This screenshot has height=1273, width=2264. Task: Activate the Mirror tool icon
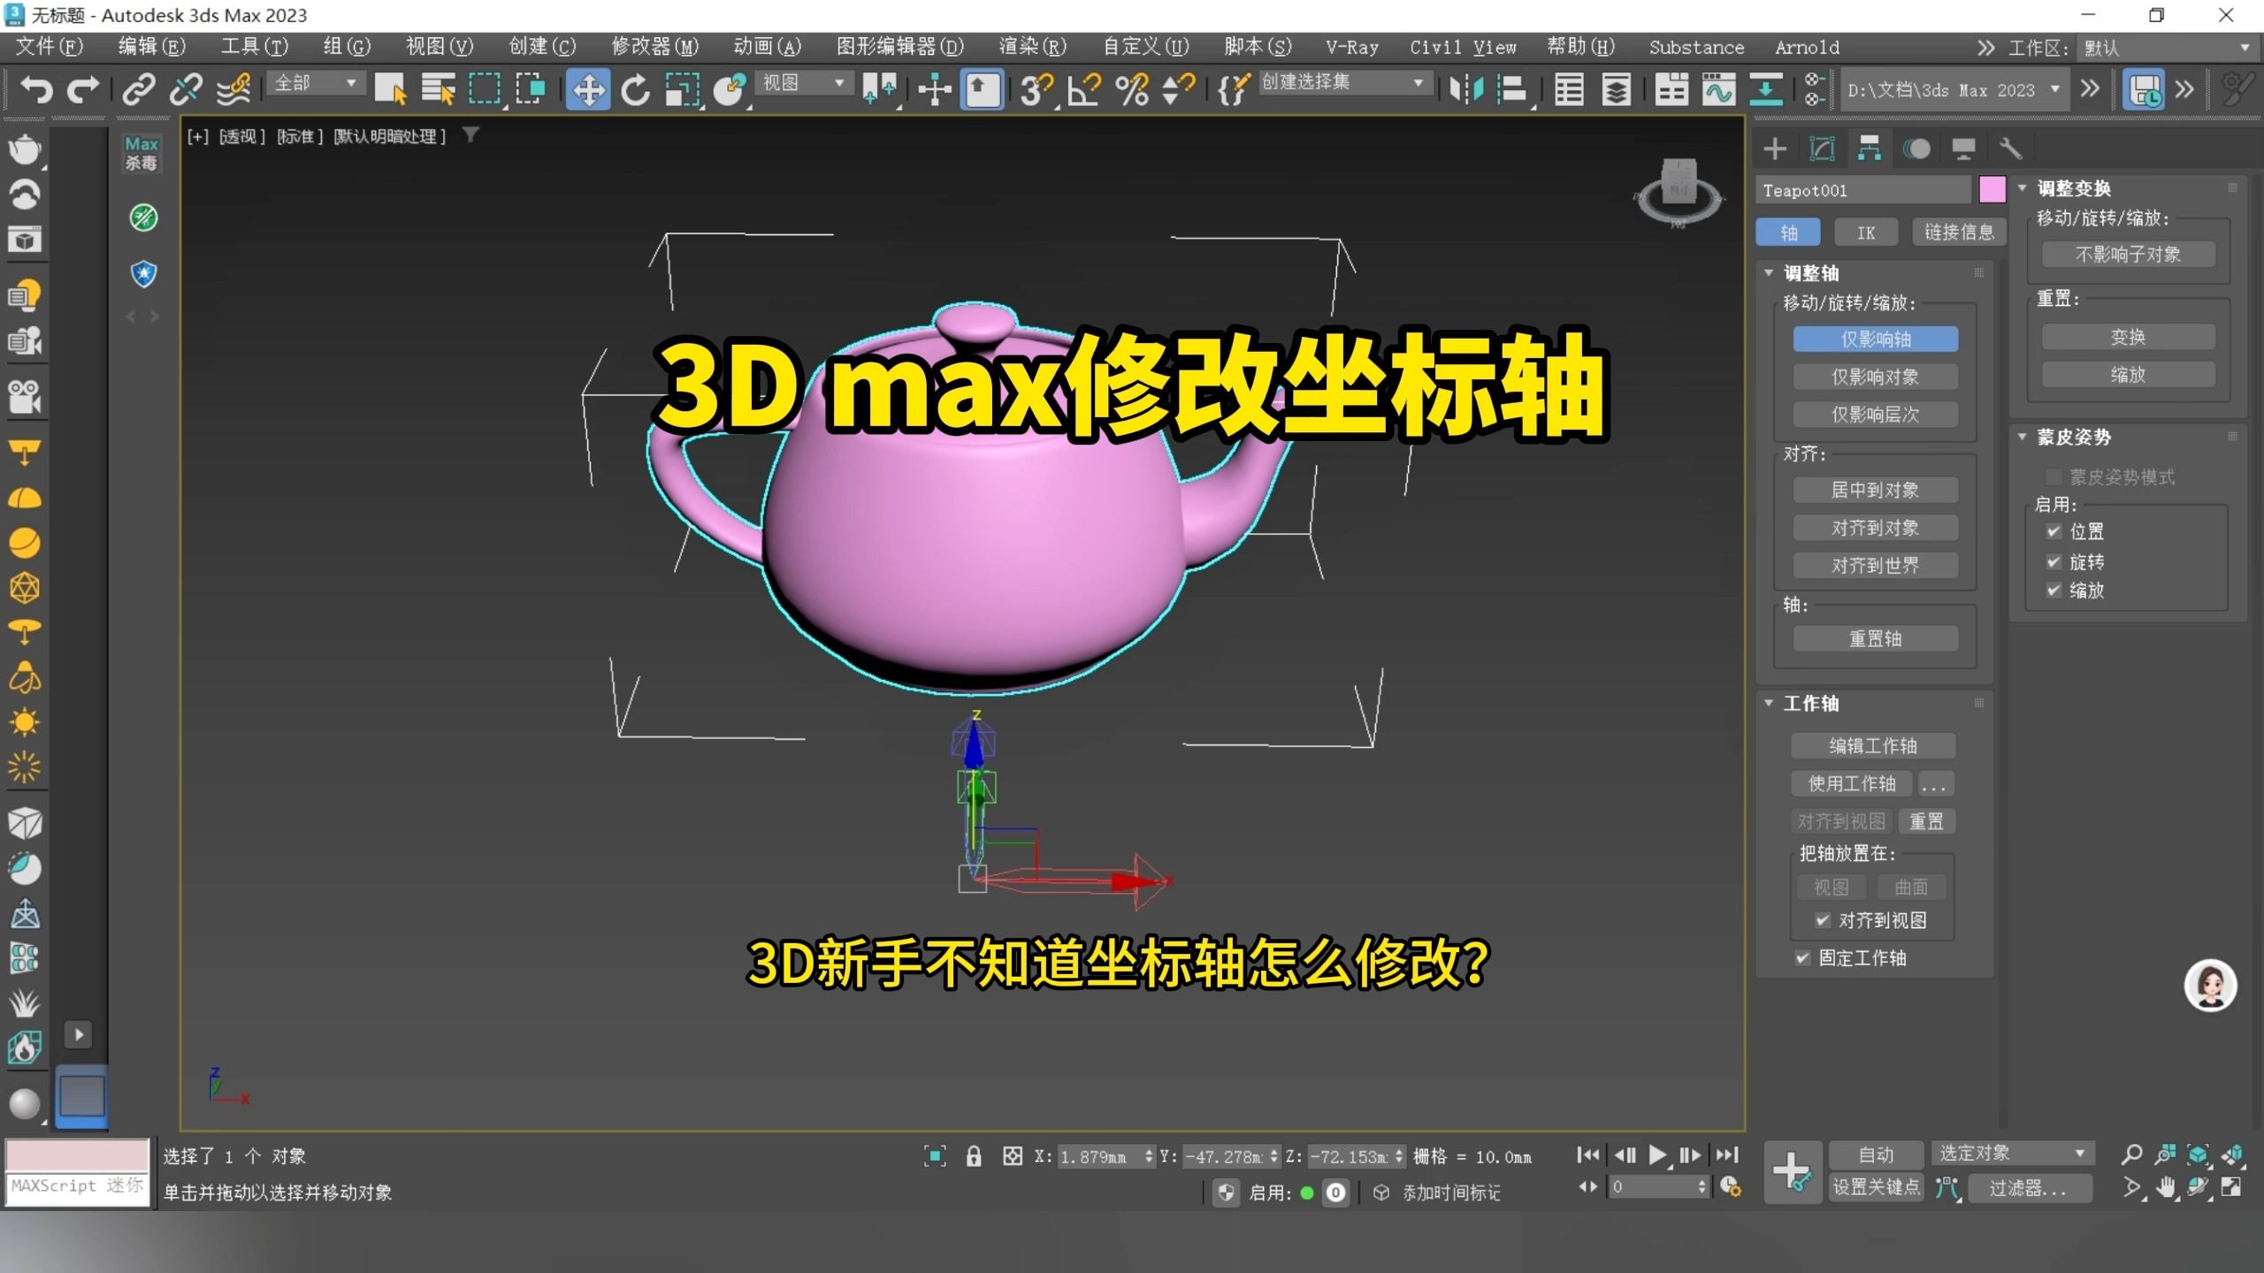pos(1469,88)
